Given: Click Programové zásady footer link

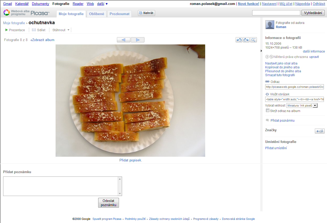Looking at the screenshot, I should point(206,219).
